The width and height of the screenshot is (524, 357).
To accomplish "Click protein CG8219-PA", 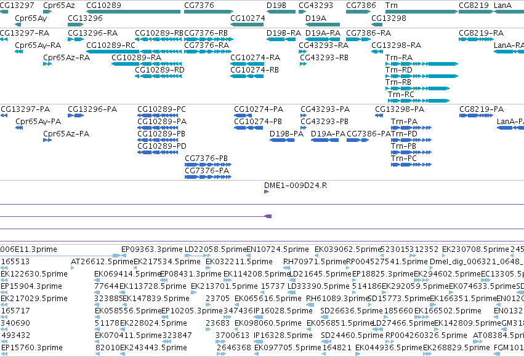I will click(x=476, y=116).
